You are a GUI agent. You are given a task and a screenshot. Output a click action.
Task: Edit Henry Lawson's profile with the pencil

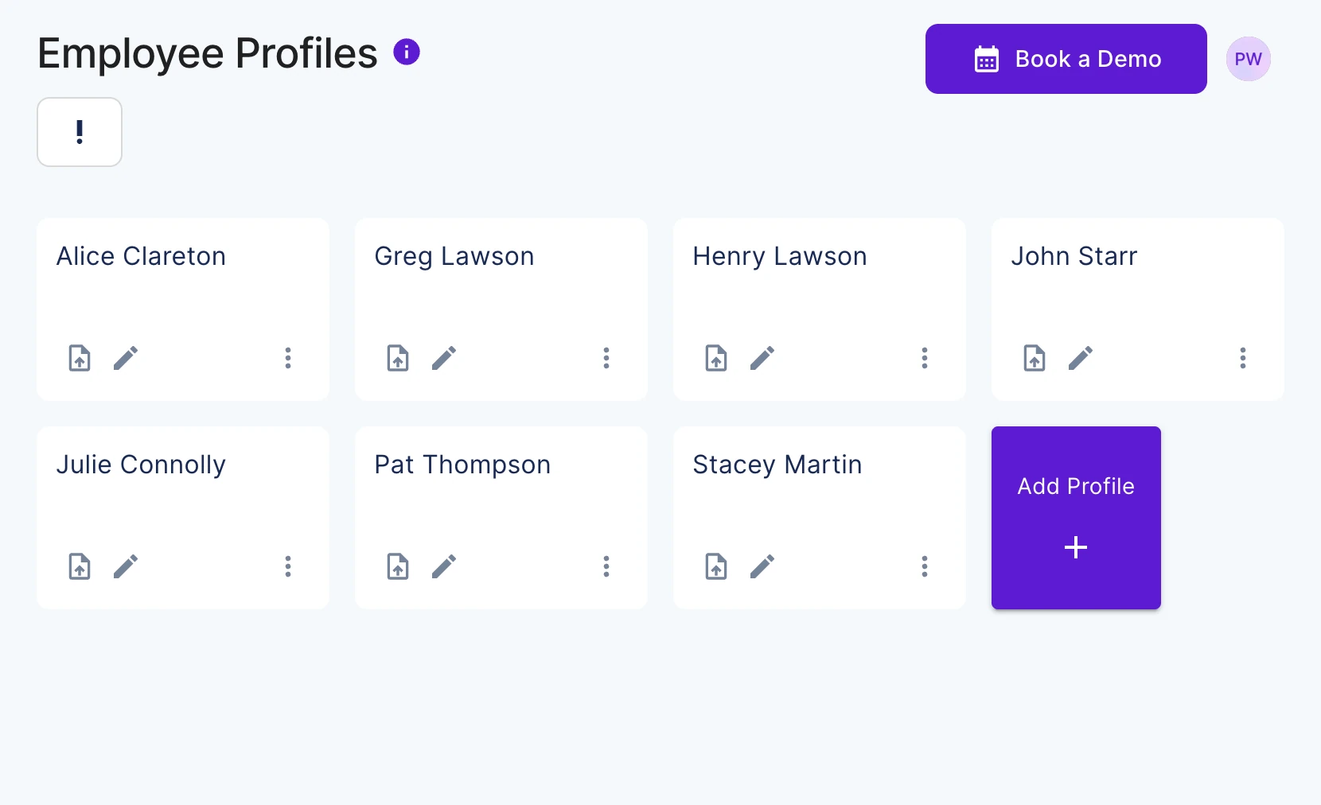pos(762,358)
